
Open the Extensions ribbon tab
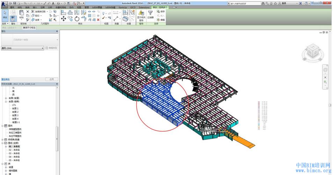click(144, 7)
